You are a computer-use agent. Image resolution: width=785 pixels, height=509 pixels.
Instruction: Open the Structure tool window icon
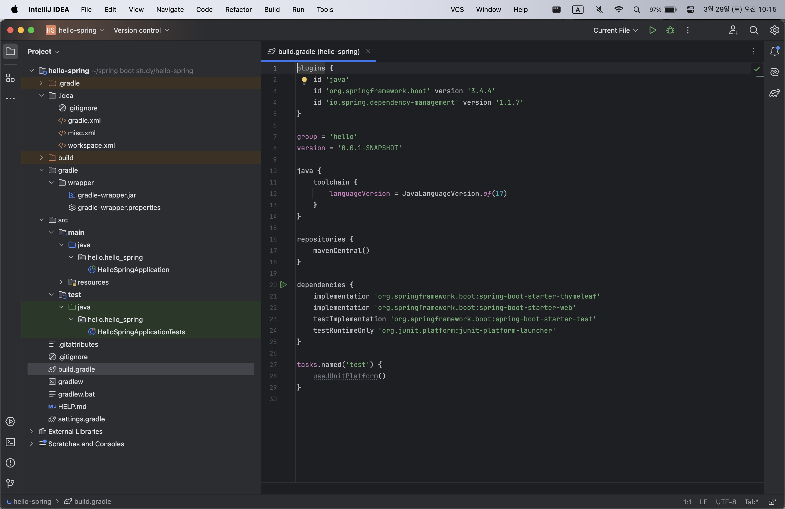pos(10,78)
